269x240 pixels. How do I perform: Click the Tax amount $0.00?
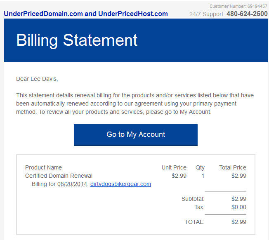[239, 207]
